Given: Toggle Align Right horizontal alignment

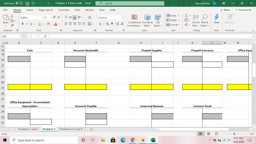Looking at the screenshot, I should coord(74,24).
